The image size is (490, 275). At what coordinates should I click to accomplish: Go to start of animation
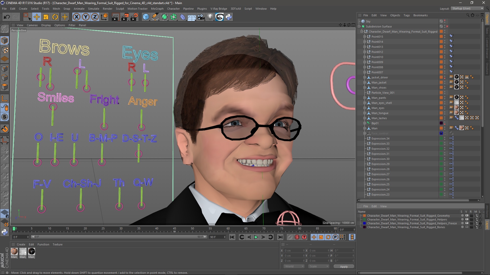click(x=232, y=237)
